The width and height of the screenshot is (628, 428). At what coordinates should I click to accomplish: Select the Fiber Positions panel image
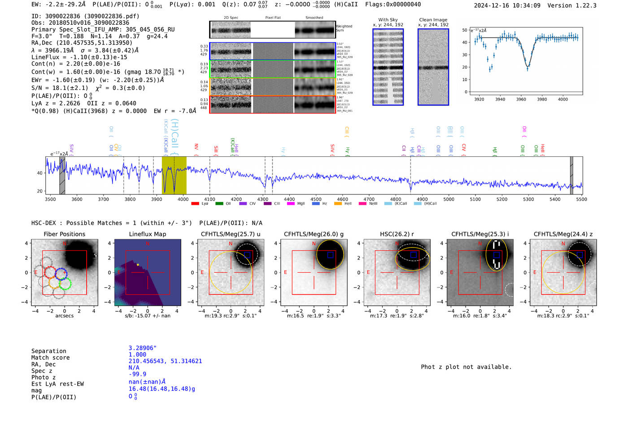[x=65, y=273]
